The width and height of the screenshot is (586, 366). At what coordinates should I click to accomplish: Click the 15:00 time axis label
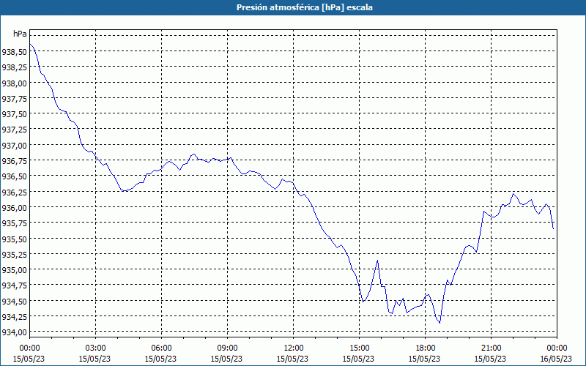click(x=359, y=348)
